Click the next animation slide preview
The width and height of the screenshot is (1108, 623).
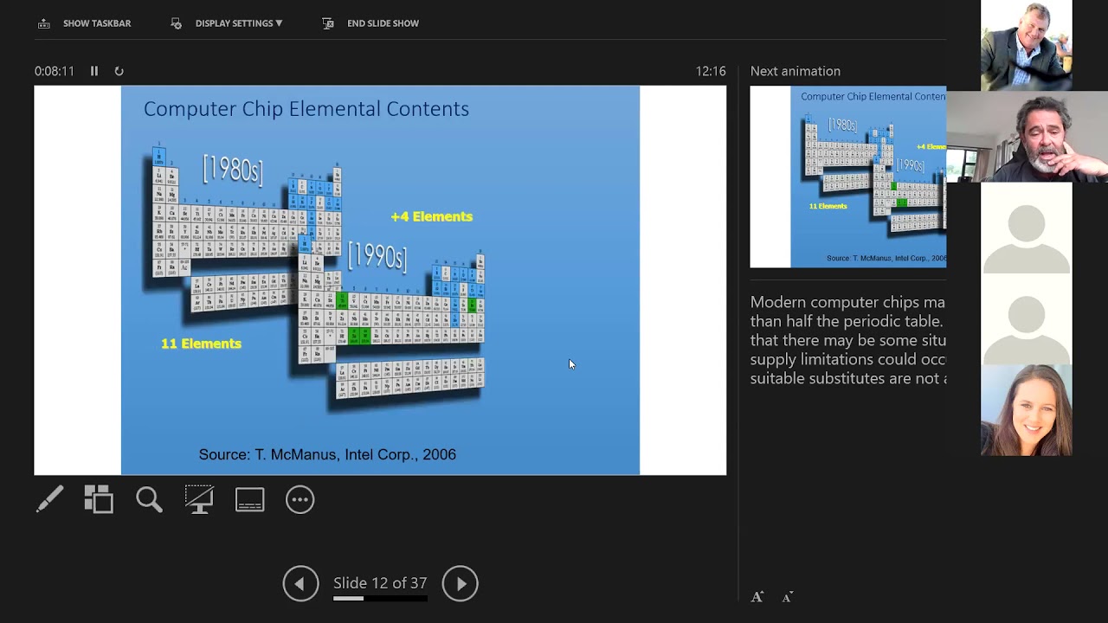coord(848,177)
